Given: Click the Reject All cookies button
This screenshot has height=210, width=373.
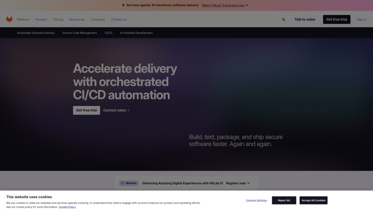Looking at the screenshot, I should [x=284, y=200].
